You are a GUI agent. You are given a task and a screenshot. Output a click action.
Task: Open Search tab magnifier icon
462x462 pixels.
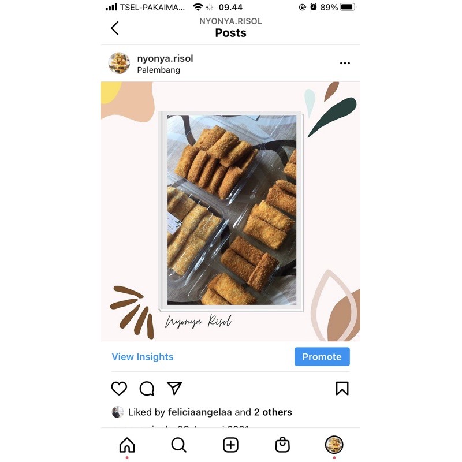(x=178, y=445)
